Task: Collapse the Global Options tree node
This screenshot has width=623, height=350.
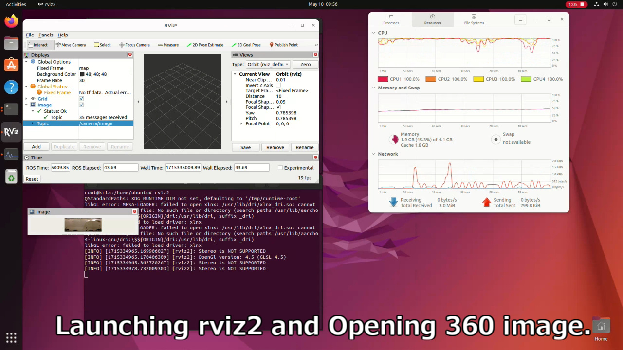Action: [x=27, y=62]
